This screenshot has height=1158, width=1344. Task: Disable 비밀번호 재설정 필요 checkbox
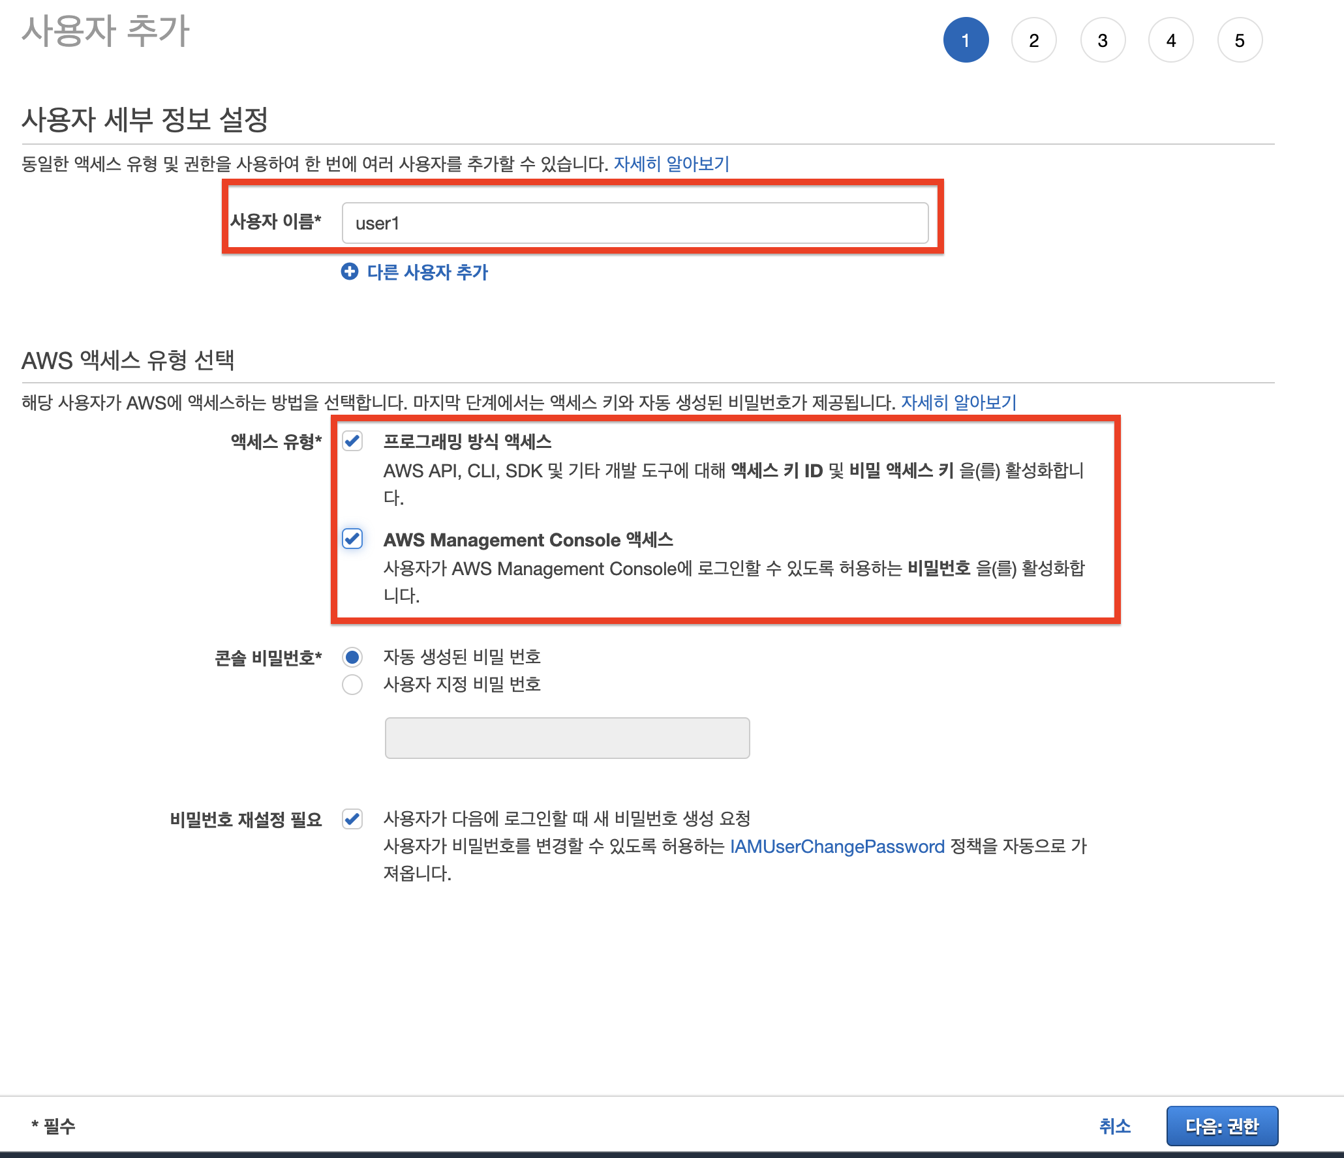(x=352, y=818)
